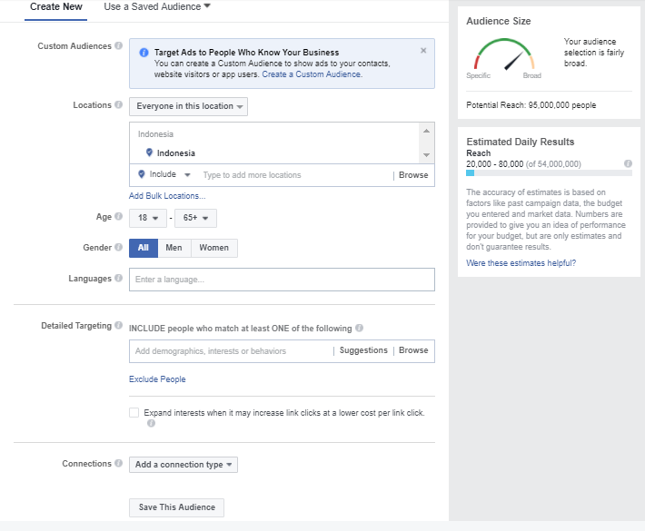Viewport: 645px width, 531px height.
Task: Open Add a connection type dropdown
Action: [184, 465]
